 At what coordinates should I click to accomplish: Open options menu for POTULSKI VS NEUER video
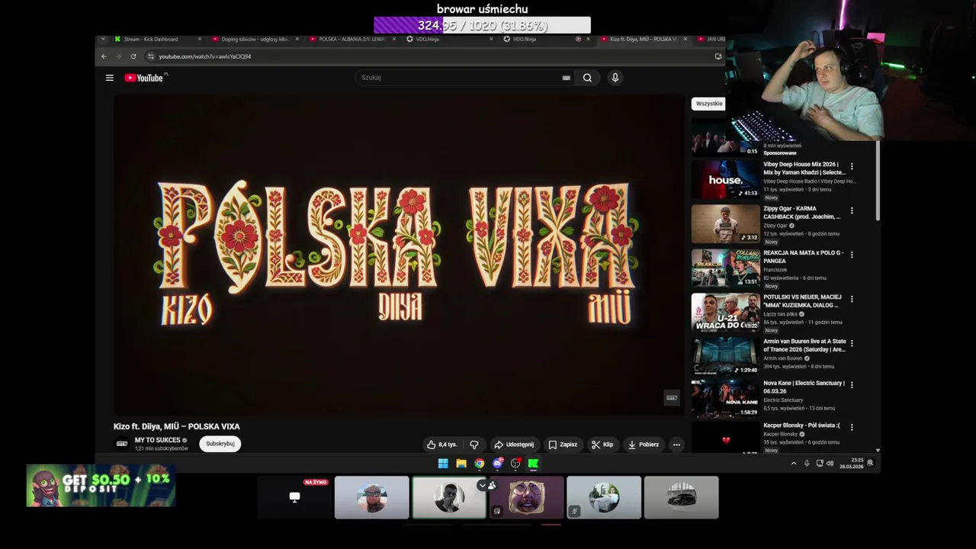point(852,299)
